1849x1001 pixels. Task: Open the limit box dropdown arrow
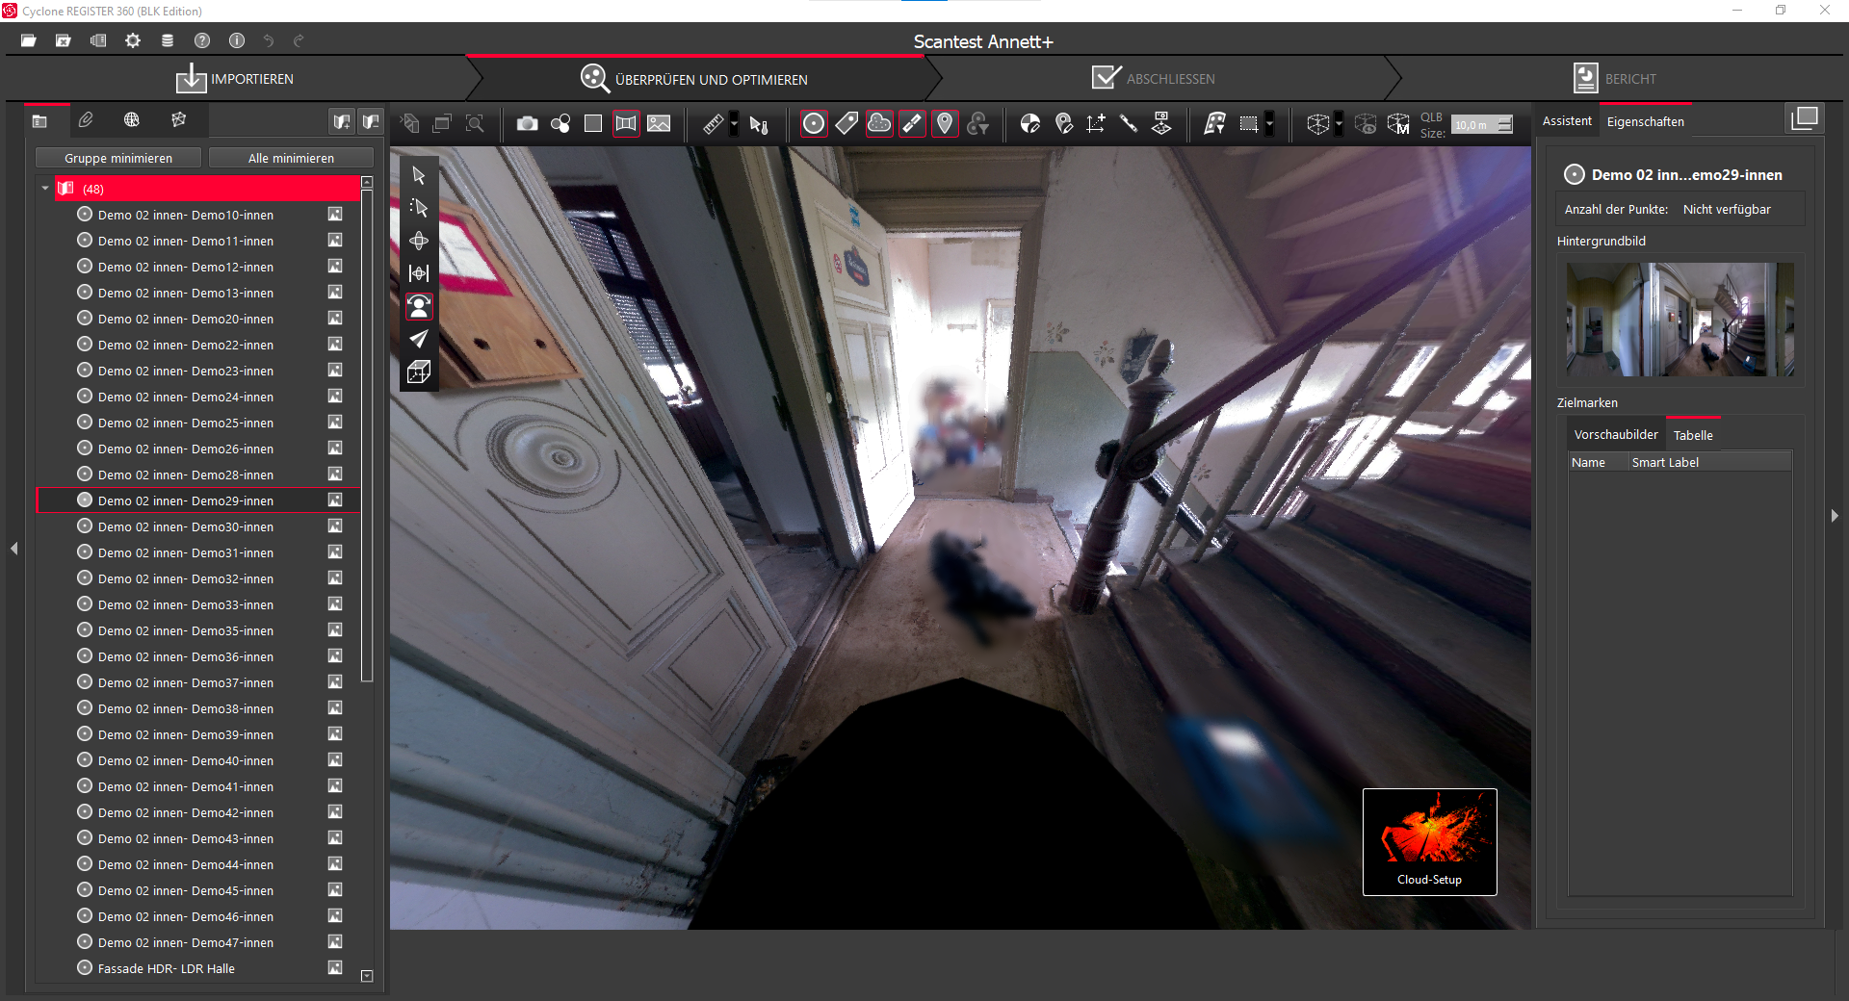point(1339,123)
